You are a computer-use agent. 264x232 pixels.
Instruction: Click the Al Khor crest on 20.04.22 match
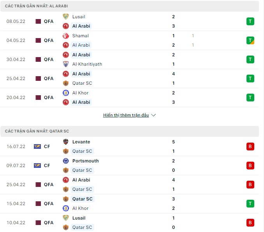pos(66,93)
